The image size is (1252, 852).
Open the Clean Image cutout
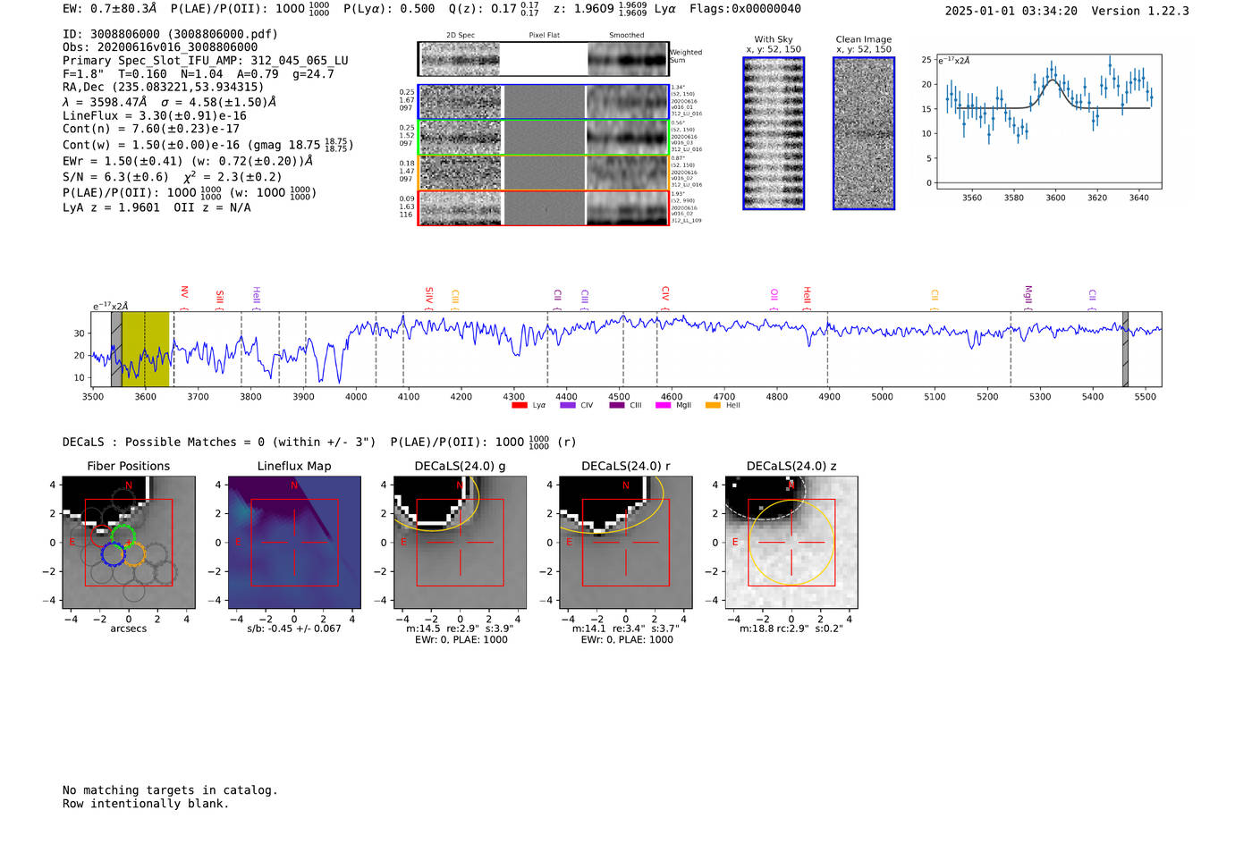pos(864,134)
